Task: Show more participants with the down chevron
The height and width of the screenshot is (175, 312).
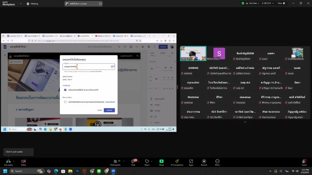Action: 245,122
